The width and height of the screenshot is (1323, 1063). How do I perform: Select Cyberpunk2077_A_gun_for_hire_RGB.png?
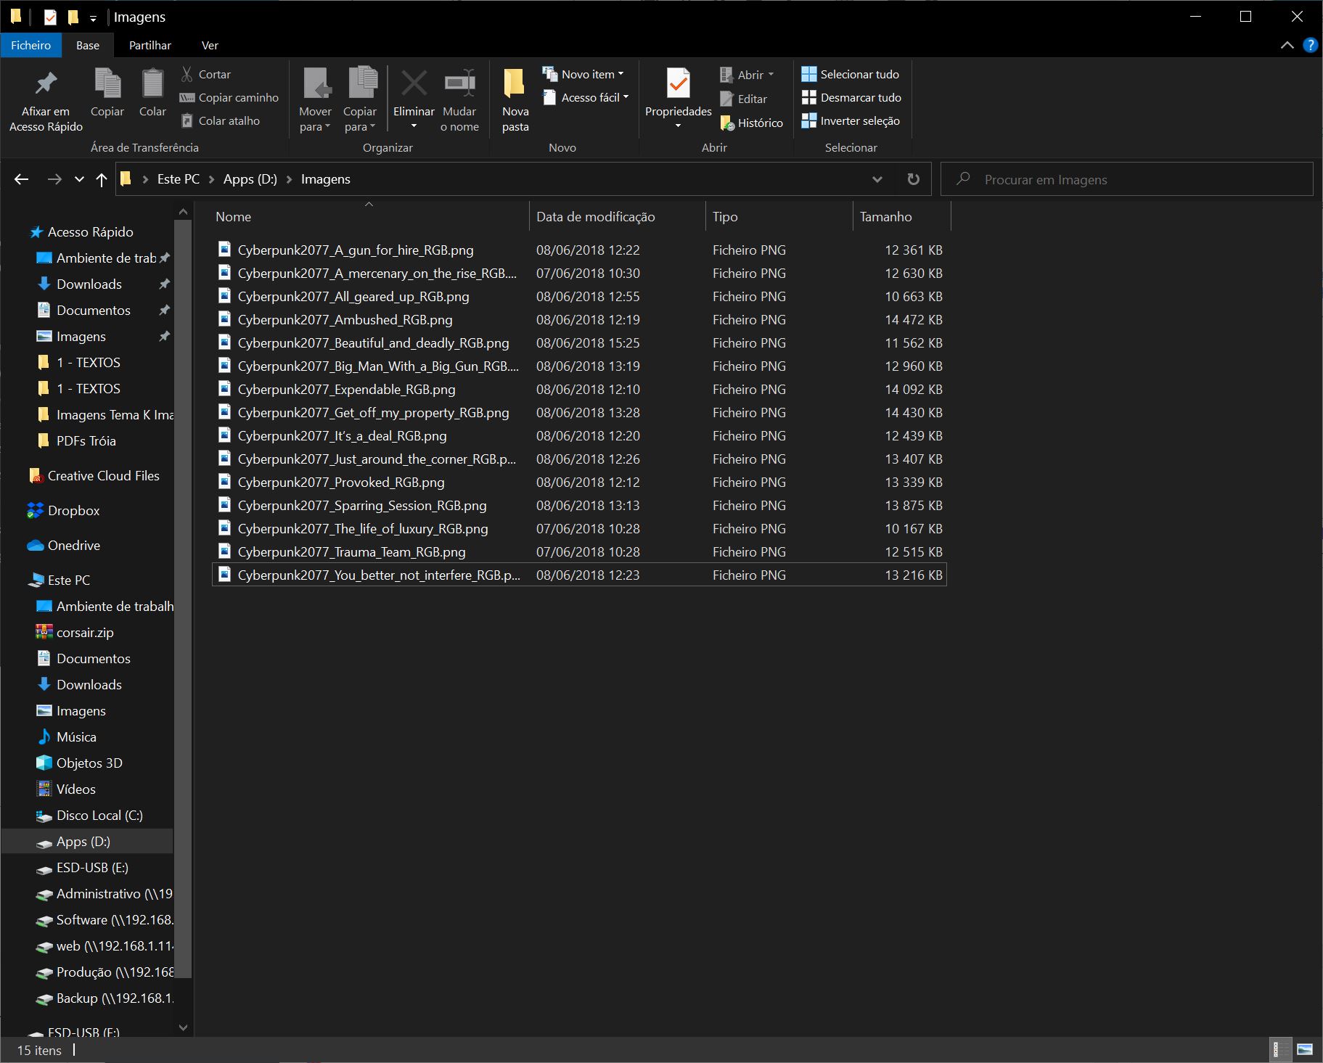[578, 250]
